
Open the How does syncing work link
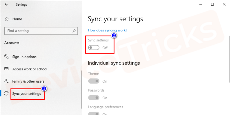click(x=108, y=30)
